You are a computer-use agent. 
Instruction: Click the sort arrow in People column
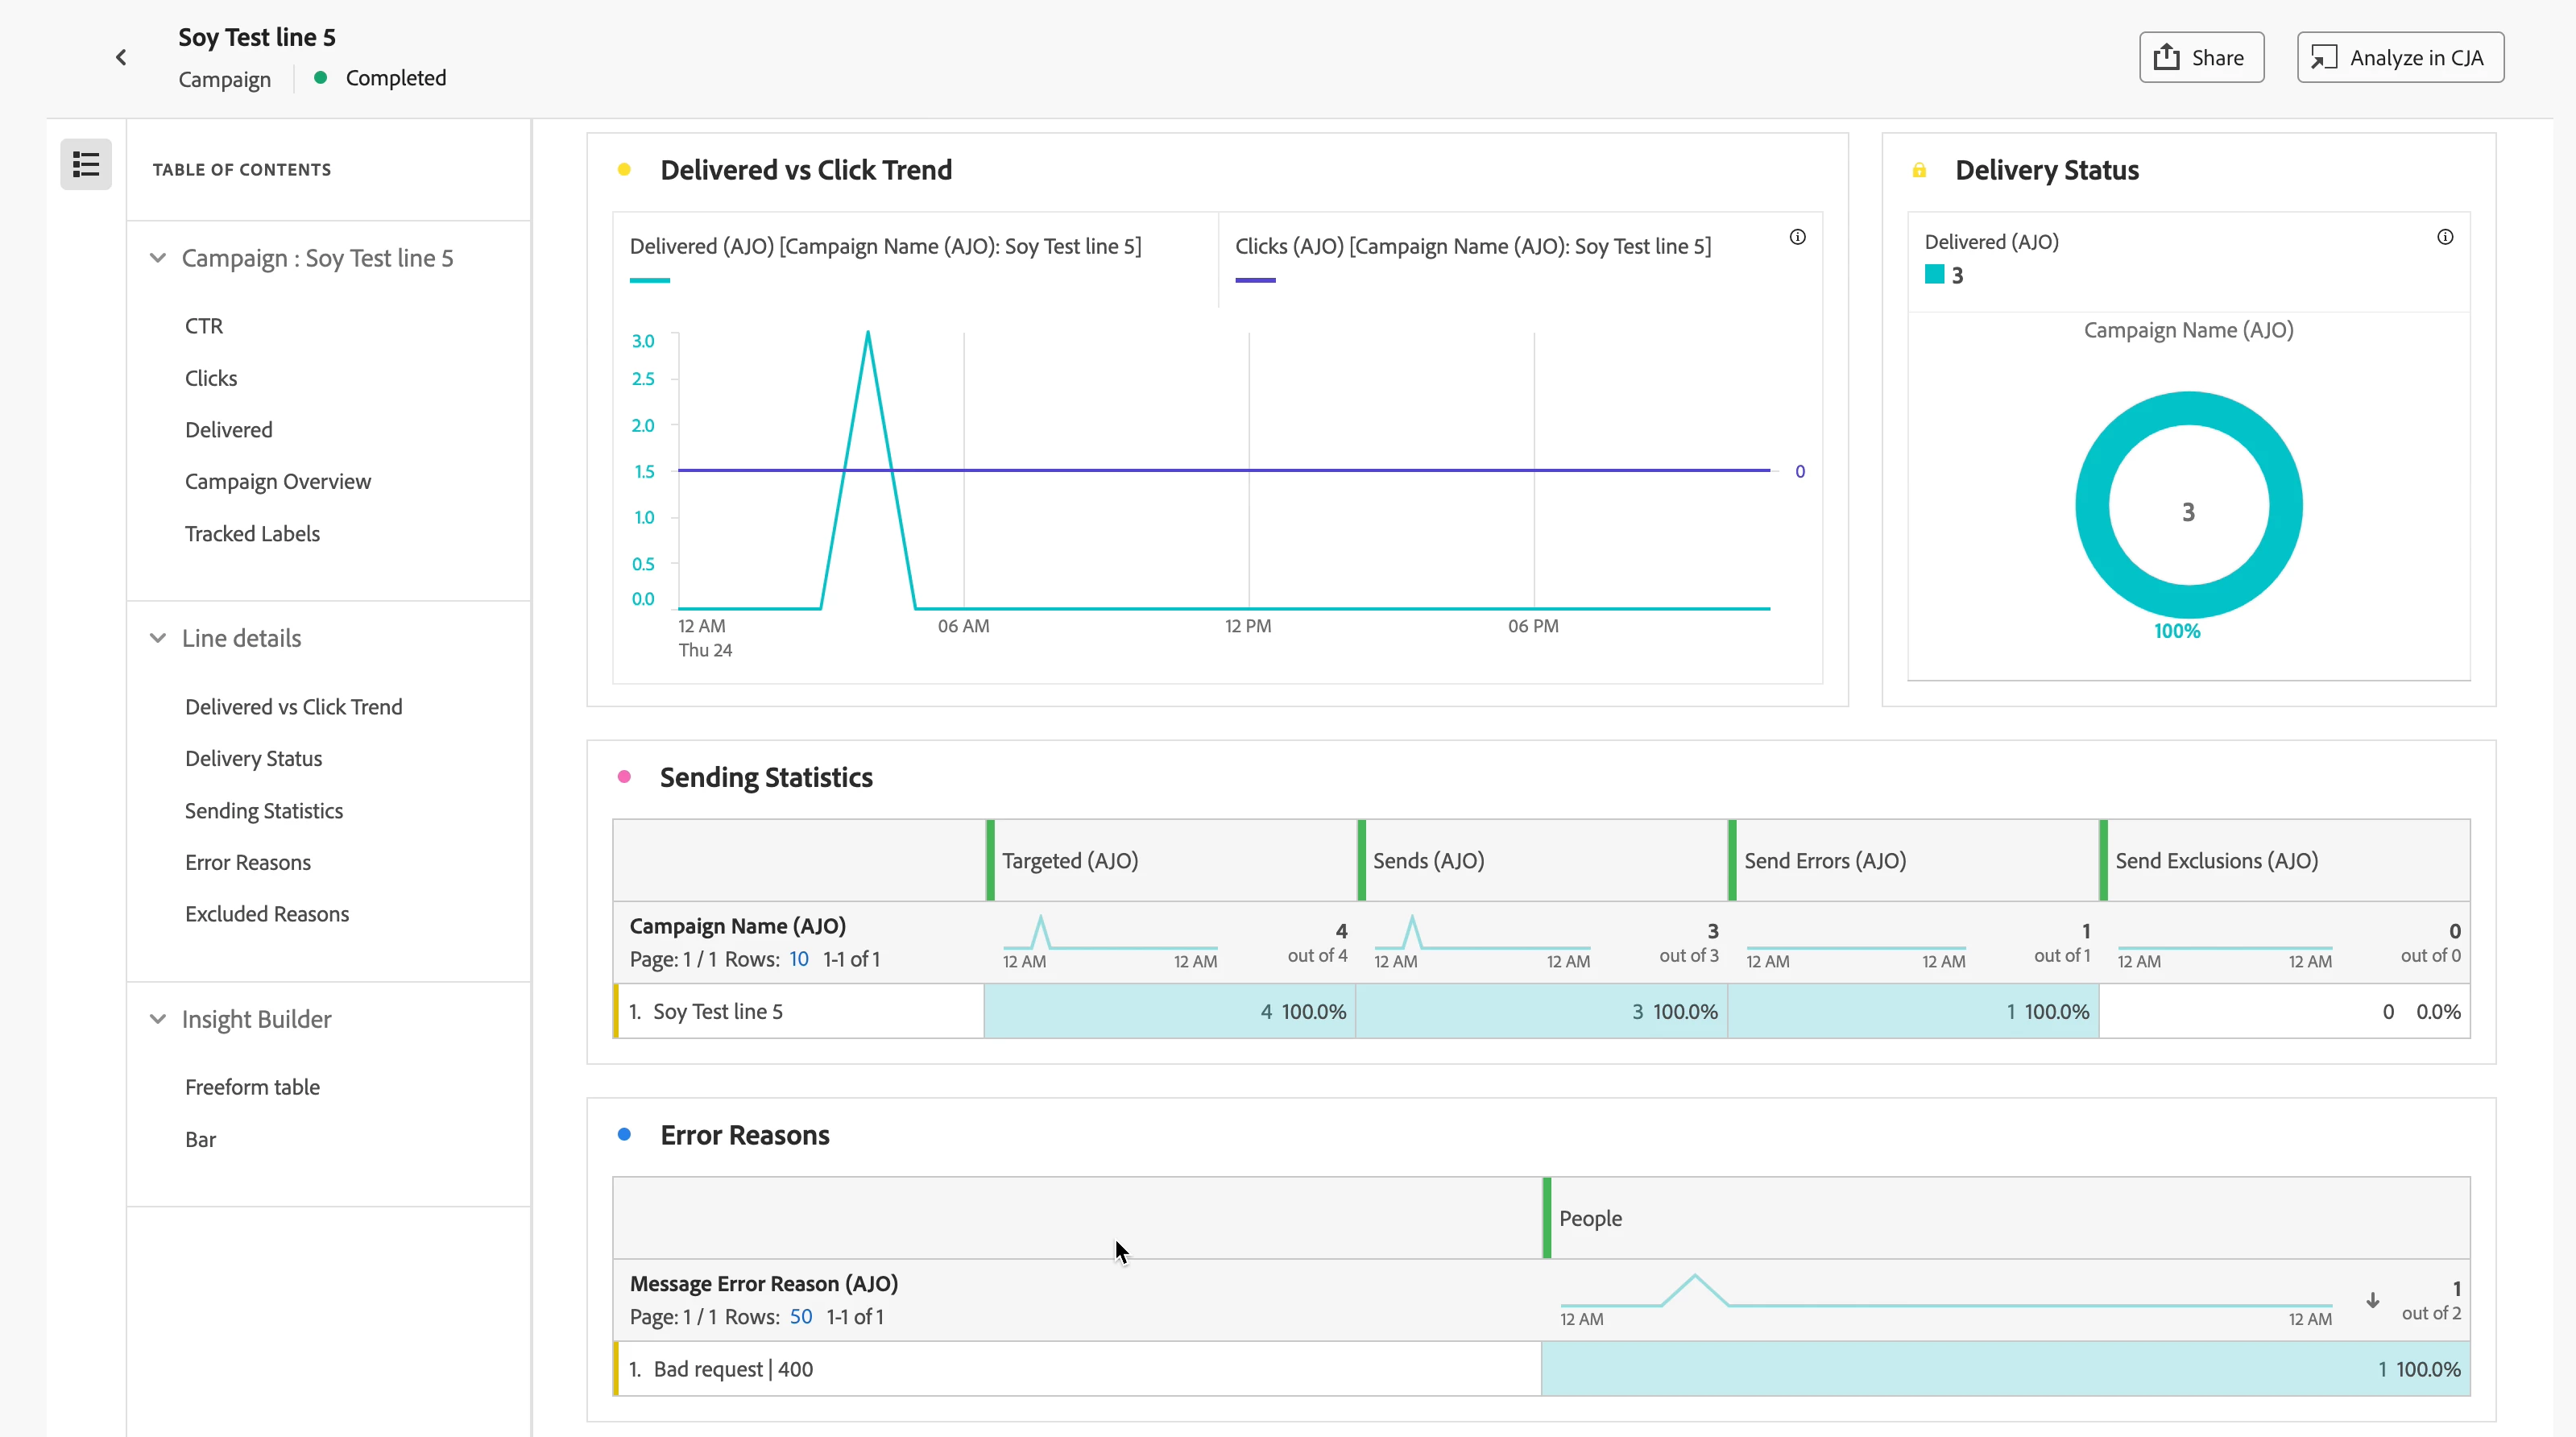(2372, 1300)
